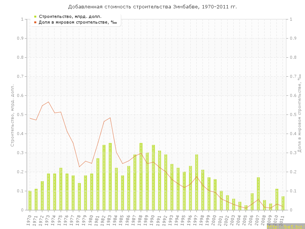The height and width of the screenshot is (229, 305).
Task: Toggle the Строительство, млрд. долл. legend series
Action: pos(70,16)
